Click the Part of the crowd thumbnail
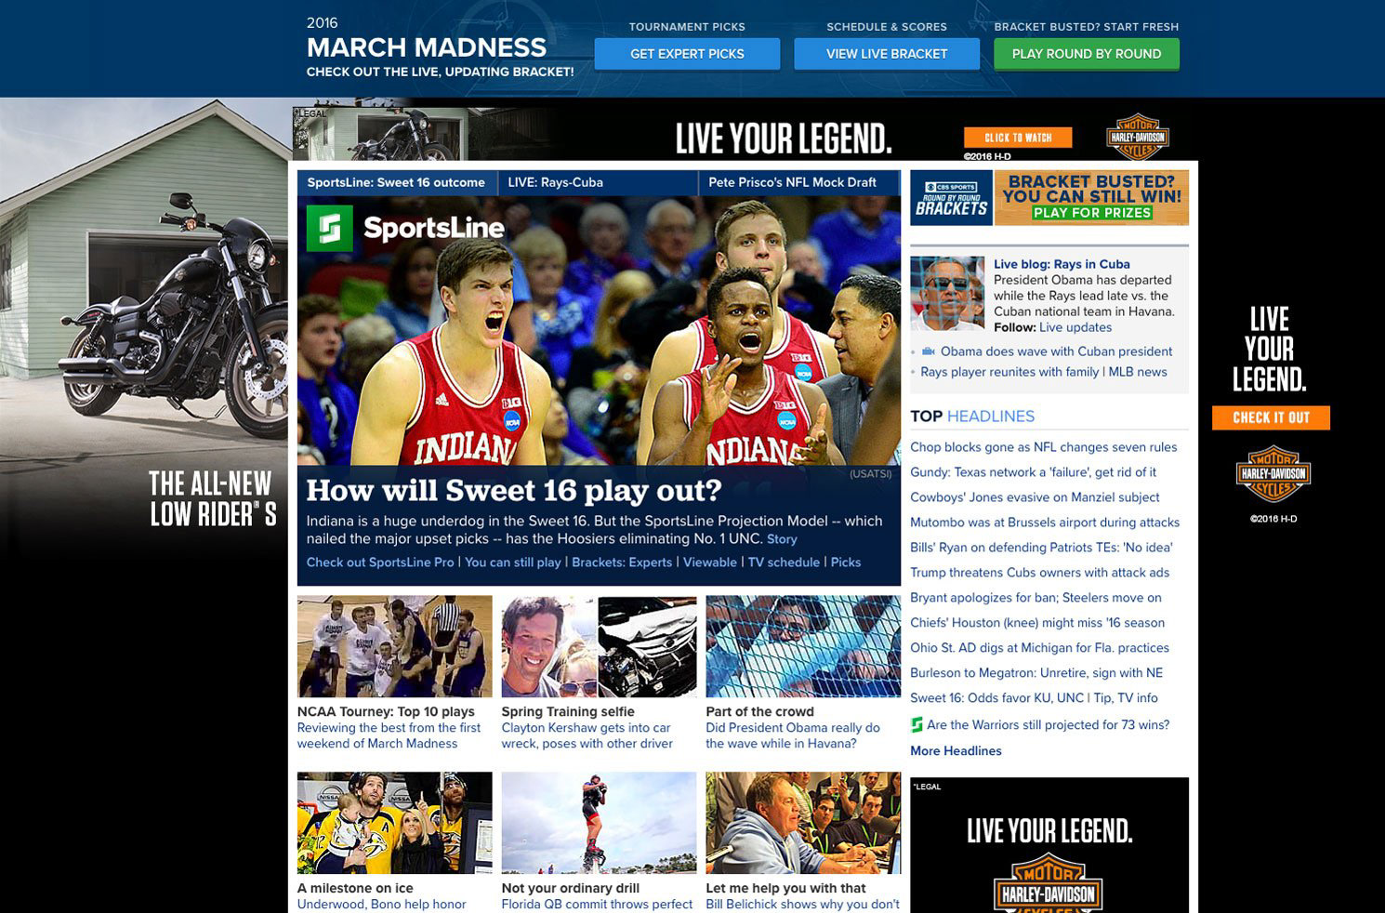 click(x=803, y=646)
